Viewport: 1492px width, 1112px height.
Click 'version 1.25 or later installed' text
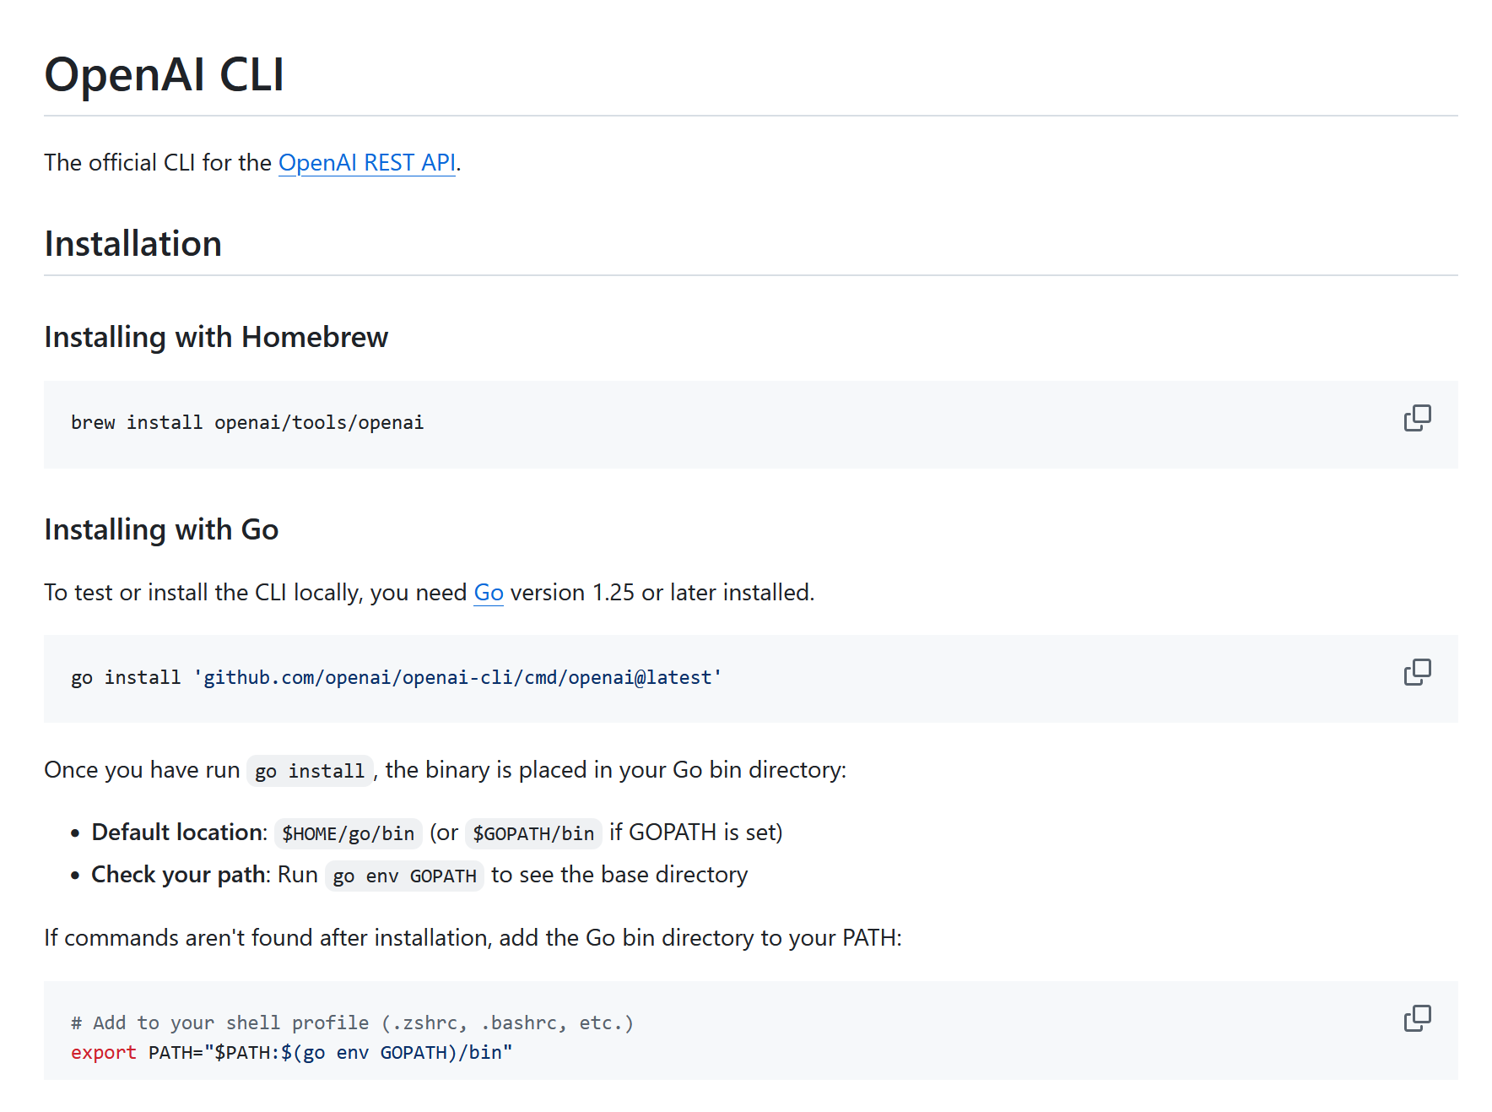point(661,593)
